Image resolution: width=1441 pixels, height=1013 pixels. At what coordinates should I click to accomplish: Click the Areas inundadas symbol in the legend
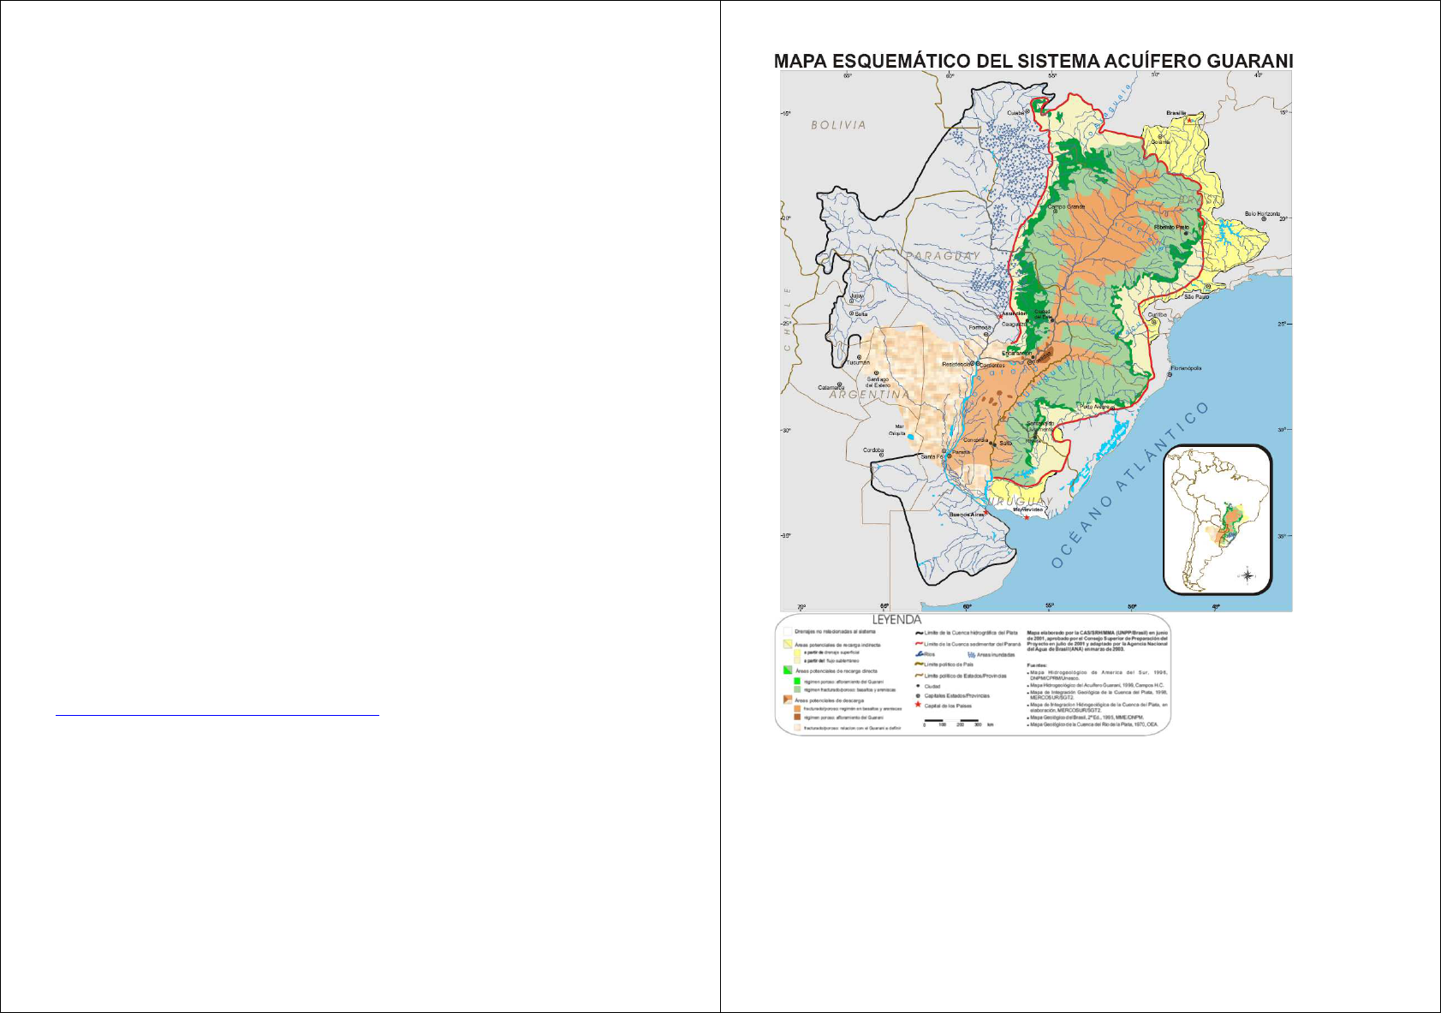[x=971, y=655]
